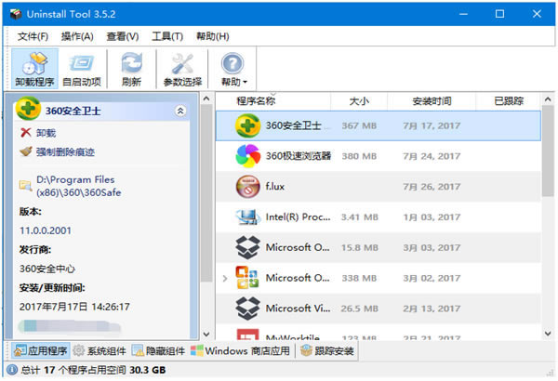Click version value 11.0.0.2001
Image resolution: width=558 pixels, height=381 pixels.
click(x=46, y=230)
